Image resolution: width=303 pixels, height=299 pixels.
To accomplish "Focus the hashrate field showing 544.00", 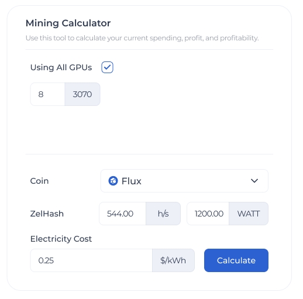I will click(x=123, y=214).
